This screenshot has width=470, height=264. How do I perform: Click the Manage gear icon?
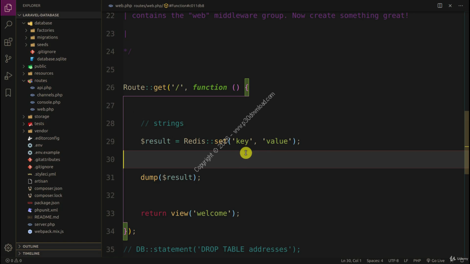pyautogui.click(x=8, y=248)
